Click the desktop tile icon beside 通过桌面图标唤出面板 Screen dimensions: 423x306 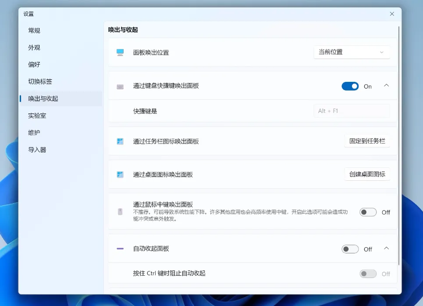click(x=120, y=175)
